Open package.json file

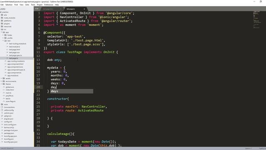(x=9, y=133)
